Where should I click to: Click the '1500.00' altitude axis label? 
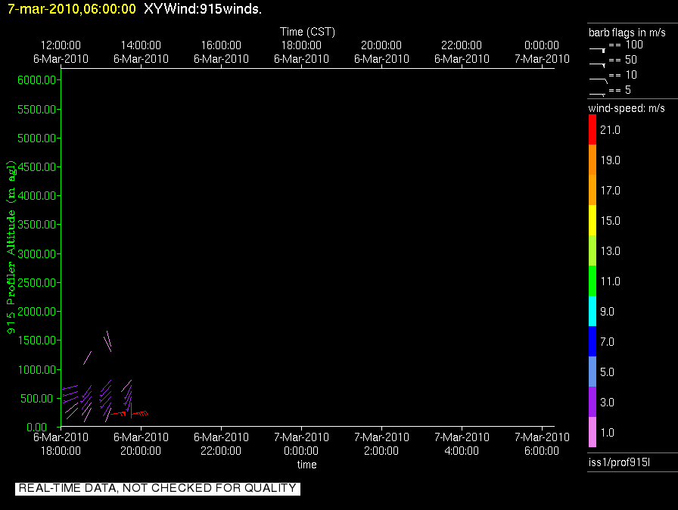coord(37,341)
